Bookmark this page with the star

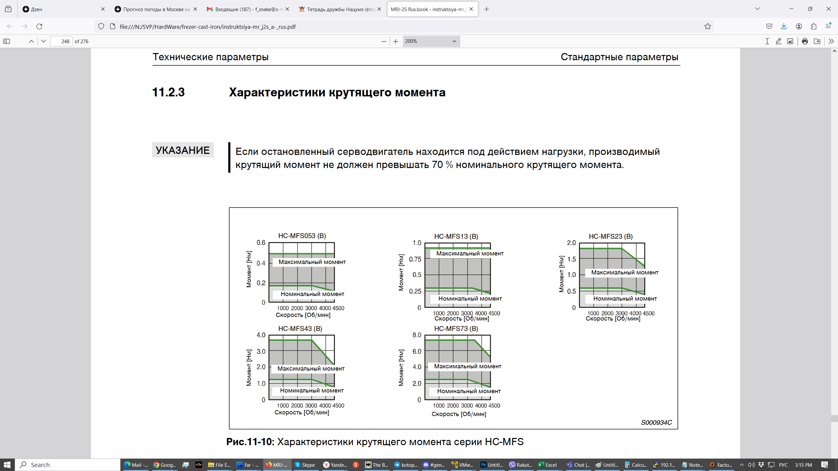tap(707, 26)
